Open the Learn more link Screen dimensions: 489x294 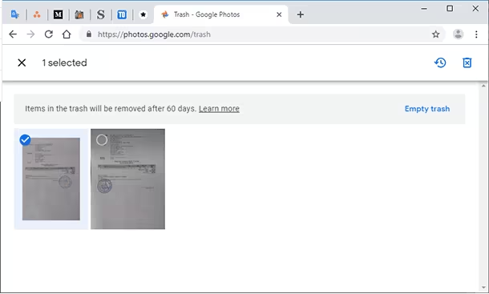pos(219,109)
